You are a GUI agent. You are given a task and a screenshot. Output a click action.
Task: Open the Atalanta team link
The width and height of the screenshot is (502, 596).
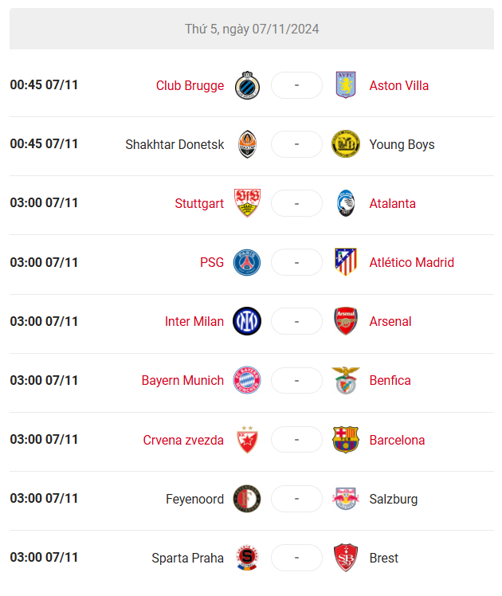click(392, 203)
